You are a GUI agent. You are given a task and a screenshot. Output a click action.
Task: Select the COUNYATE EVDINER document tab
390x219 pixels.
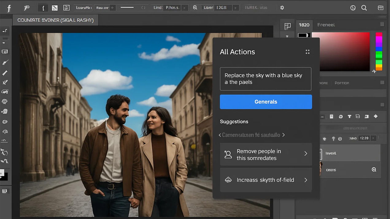click(56, 20)
